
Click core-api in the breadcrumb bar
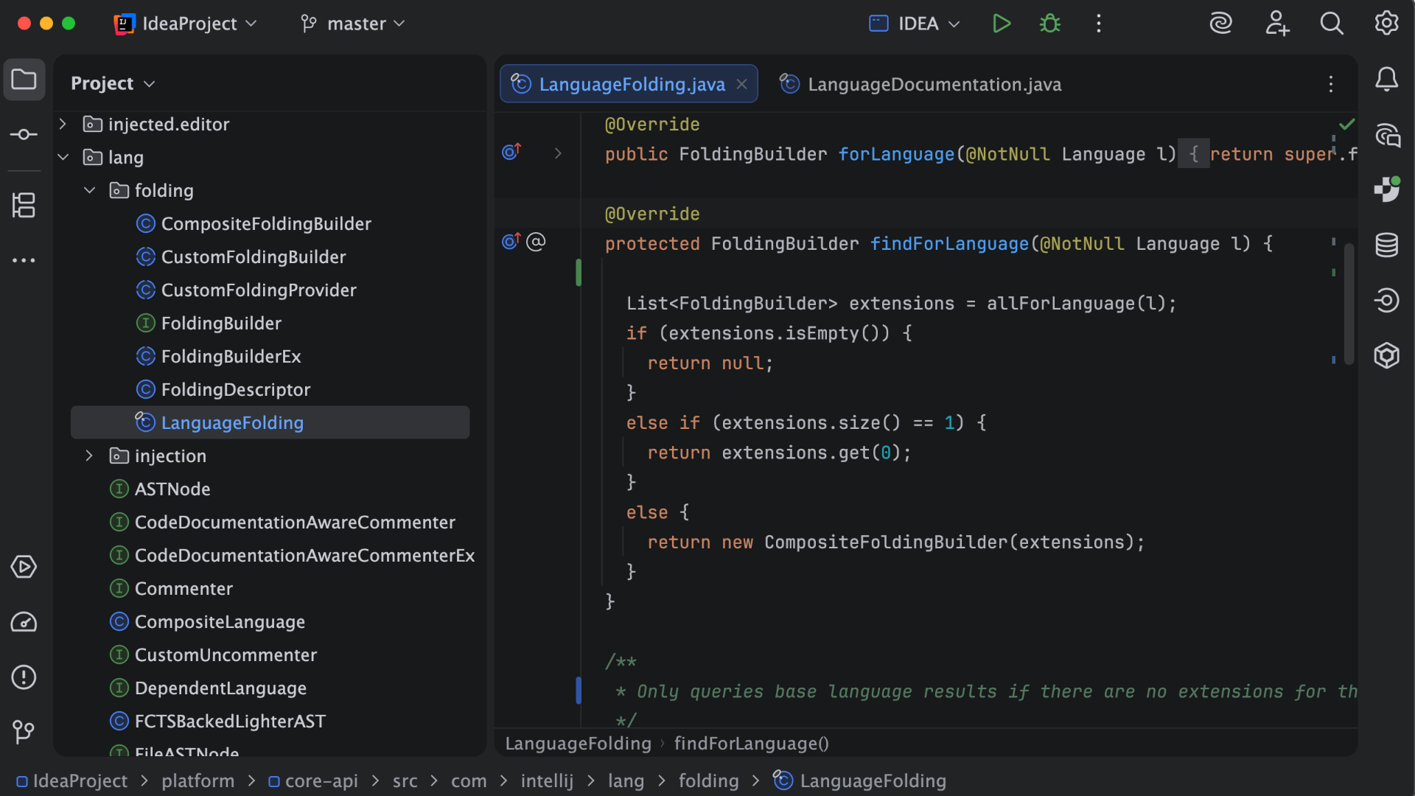point(321,781)
